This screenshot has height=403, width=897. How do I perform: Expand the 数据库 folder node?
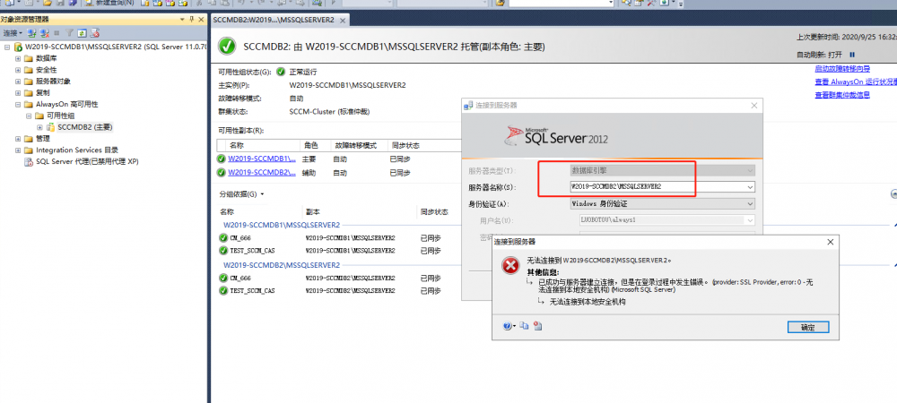click(x=18, y=58)
